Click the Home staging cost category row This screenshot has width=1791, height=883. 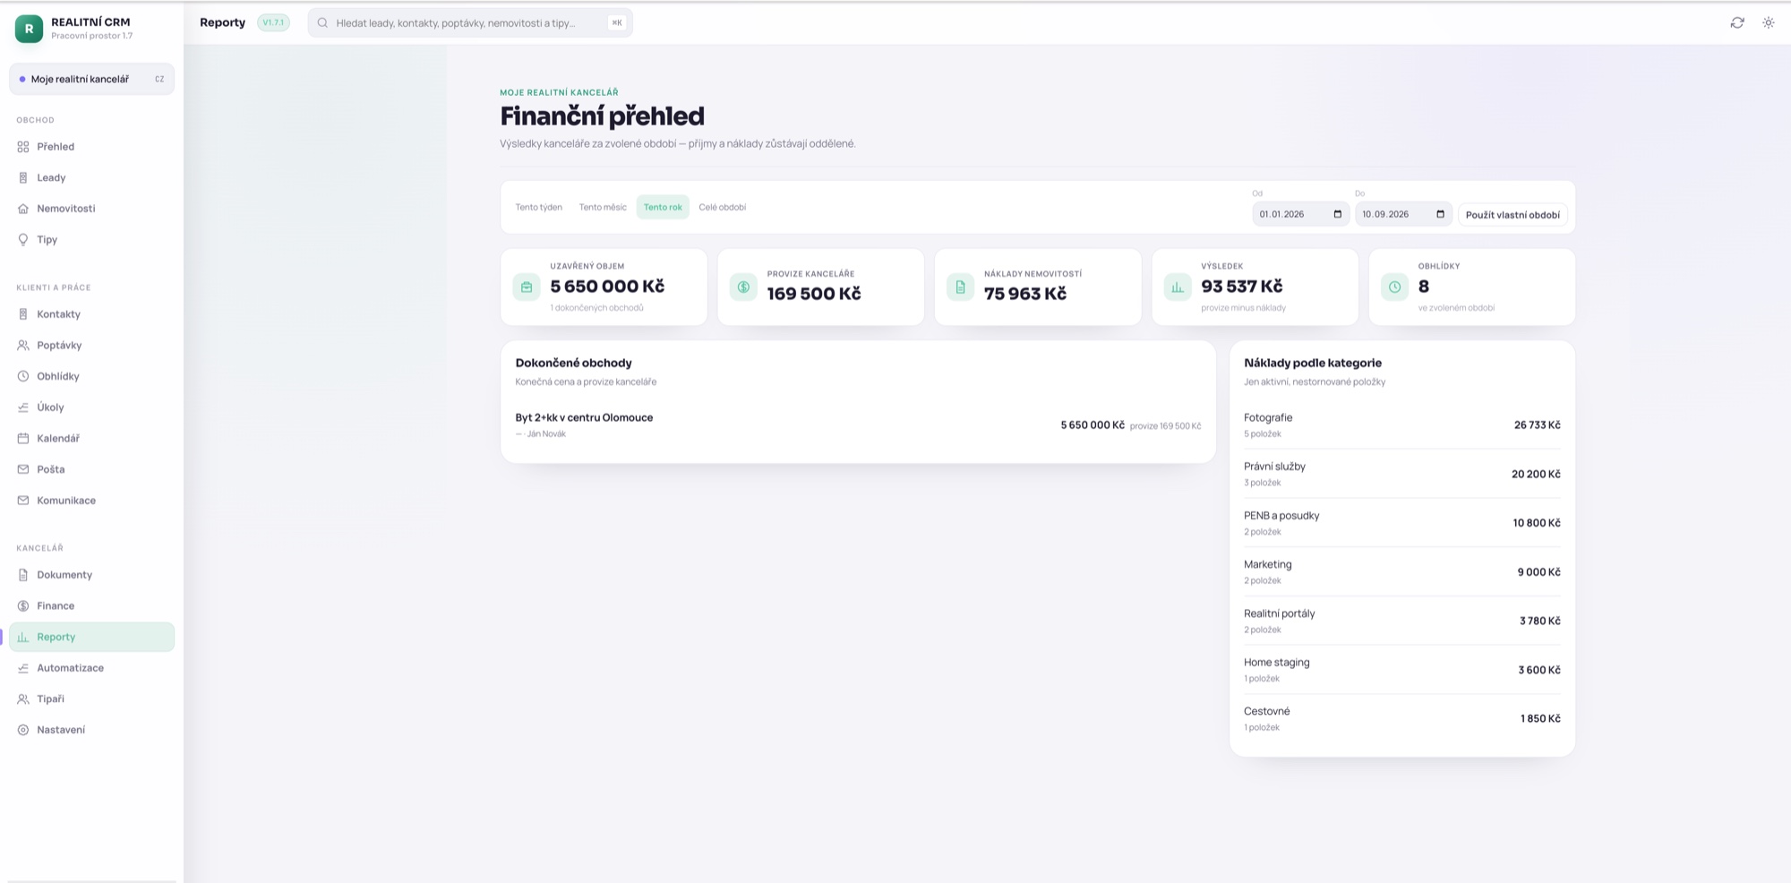coord(1402,670)
